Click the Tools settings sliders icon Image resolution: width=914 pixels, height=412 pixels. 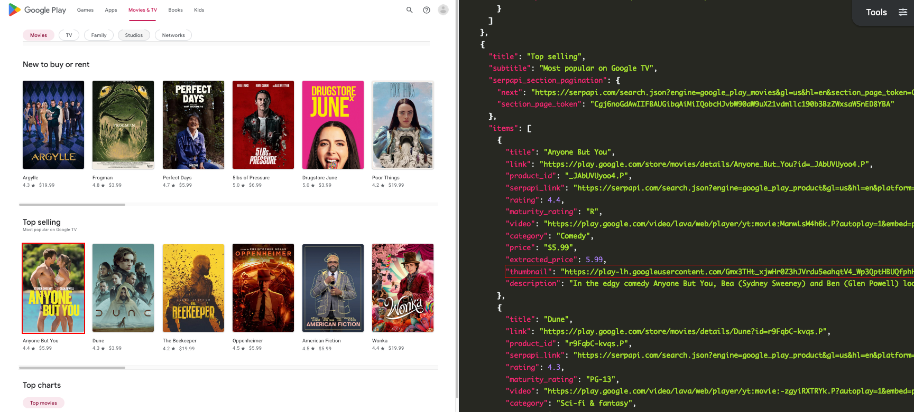coord(903,12)
